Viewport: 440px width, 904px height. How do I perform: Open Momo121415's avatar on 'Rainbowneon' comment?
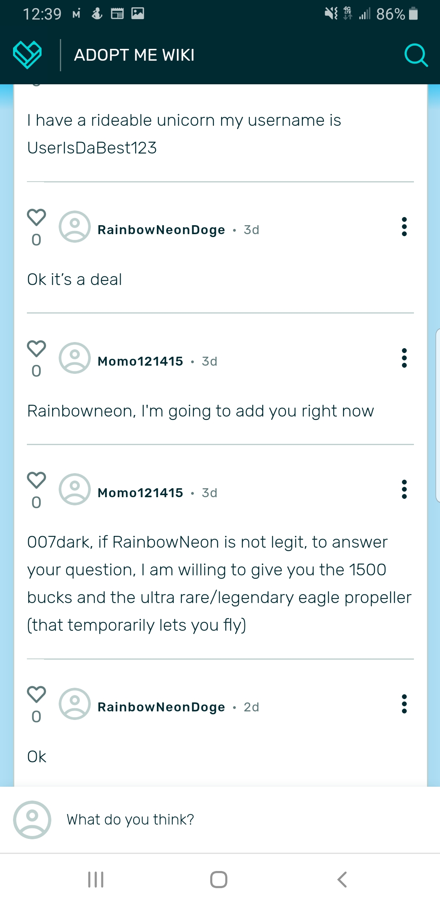[x=75, y=358]
